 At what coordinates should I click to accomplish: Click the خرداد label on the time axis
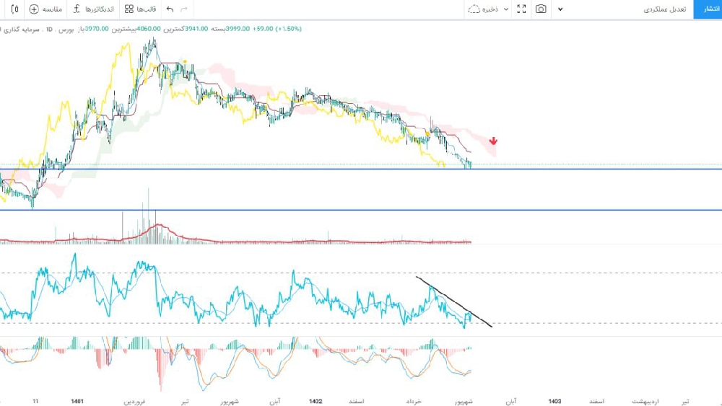(414, 402)
